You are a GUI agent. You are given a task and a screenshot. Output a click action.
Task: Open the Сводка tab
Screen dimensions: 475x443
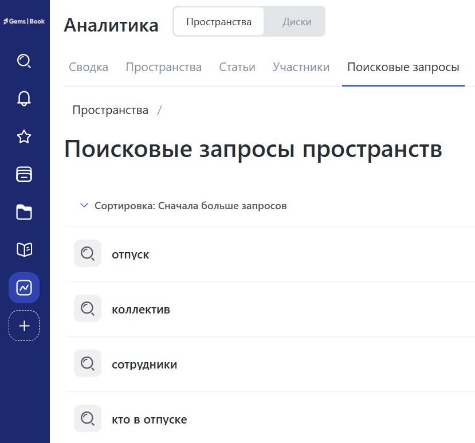88,67
